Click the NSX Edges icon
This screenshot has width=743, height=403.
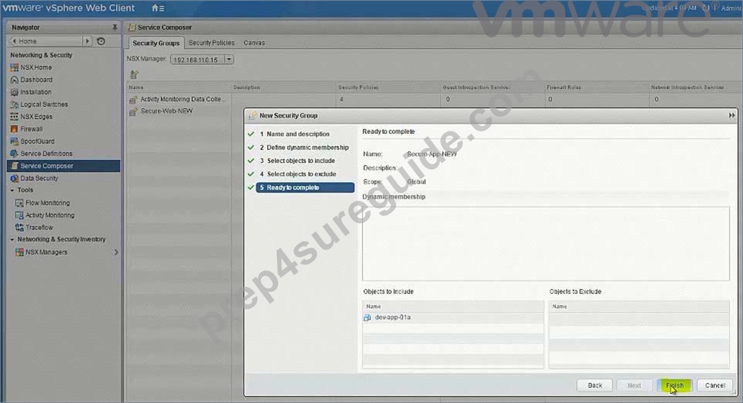[14, 117]
